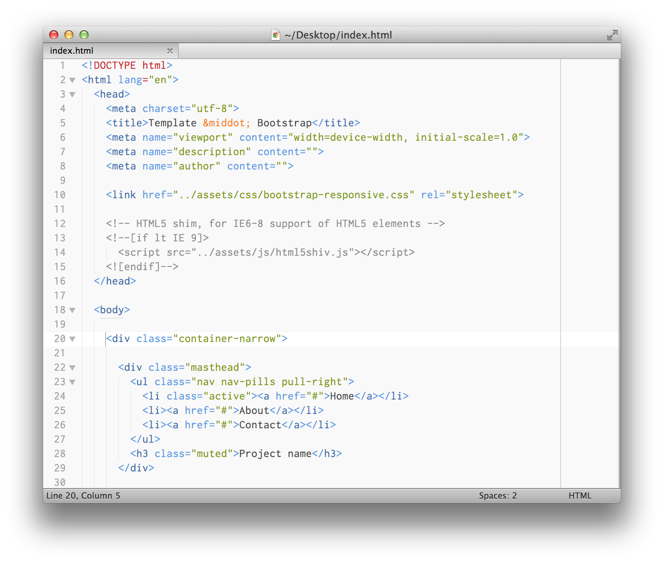Collapse the head section at line 3
The width and height of the screenshot is (664, 563).
pyautogui.click(x=72, y=95)
